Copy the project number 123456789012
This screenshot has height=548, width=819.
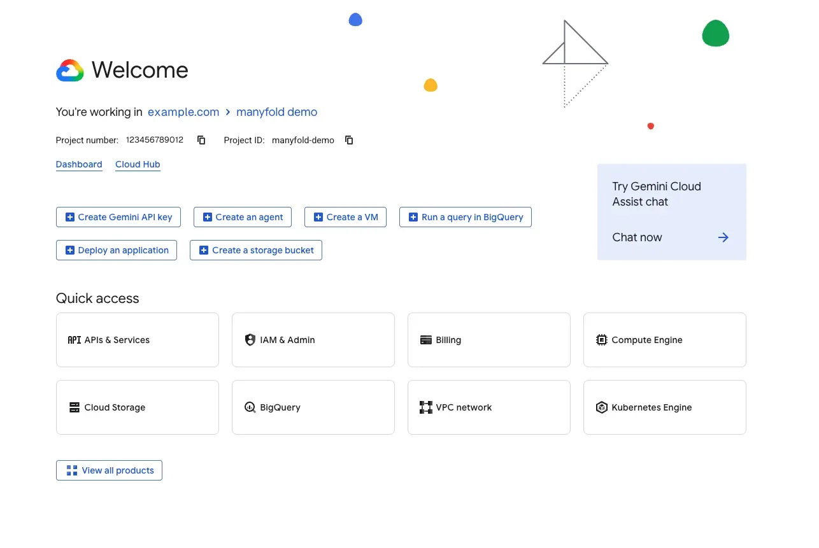point(201,140)
